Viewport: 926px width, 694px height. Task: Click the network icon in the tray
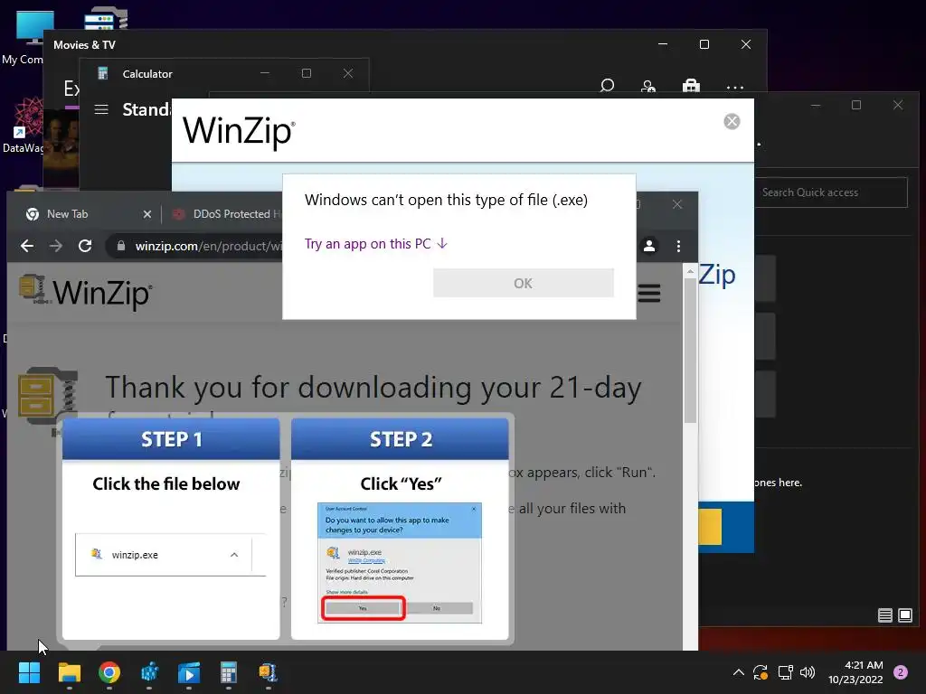[785, 672]
